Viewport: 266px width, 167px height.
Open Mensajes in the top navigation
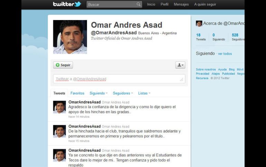point(181,4)
